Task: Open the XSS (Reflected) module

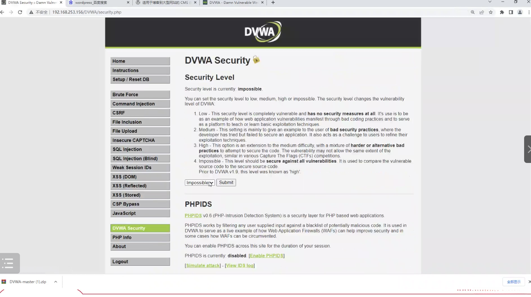Action: pos(140,186)
